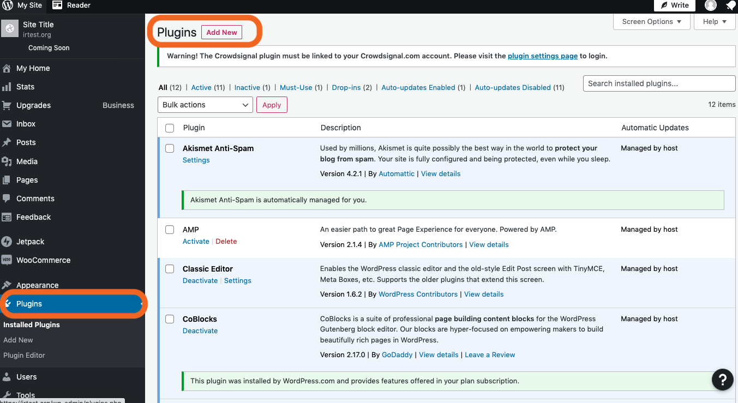Deactivate the CoBlocks plugin
The image size is (738, 403).
[200, 331]
